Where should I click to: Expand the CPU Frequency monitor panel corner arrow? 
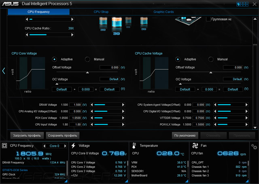(66, 181)
